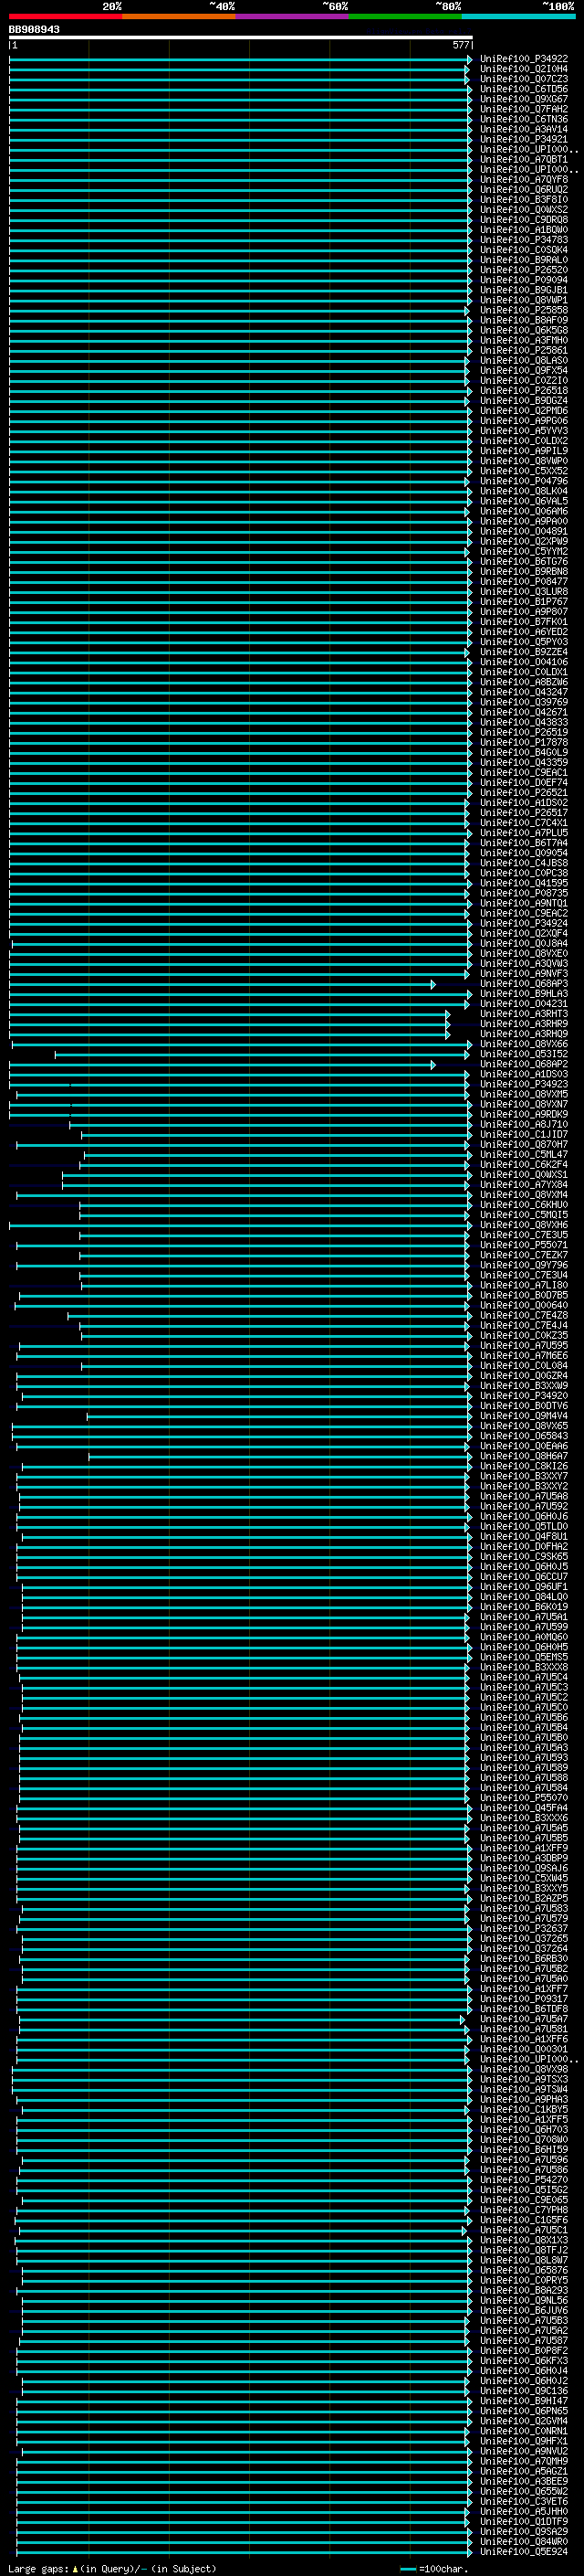This screenshot has height=2576, width=584.
Task: Select the UniRef100_B7FK01 label
Action: [524, 622]
